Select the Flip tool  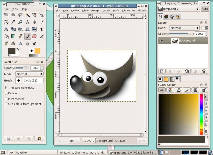point(34,29)
